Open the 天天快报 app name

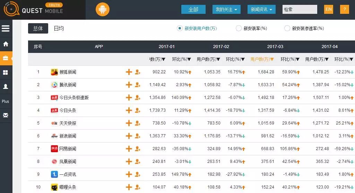[68, 123]
